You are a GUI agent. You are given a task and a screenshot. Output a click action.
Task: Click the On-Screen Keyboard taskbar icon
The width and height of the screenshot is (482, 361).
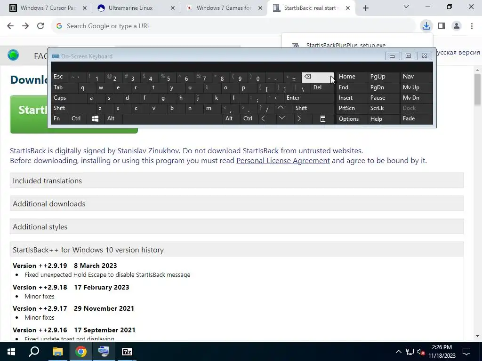[x=104, y=352]
